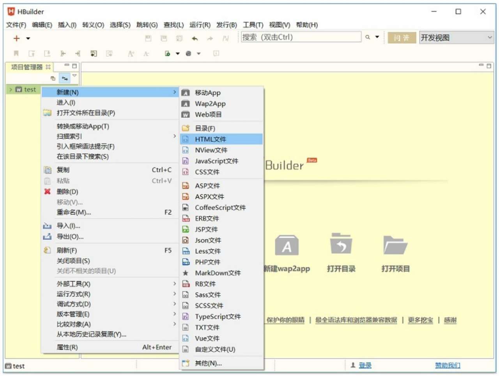Click the Json文件 icon
499x376 pixels.
186,240
